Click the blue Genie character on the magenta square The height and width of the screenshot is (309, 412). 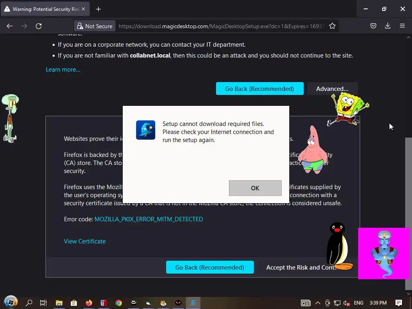[383, 253]
